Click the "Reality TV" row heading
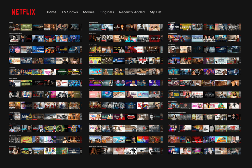This screenshot has width=252, height=168. point(92,90)
